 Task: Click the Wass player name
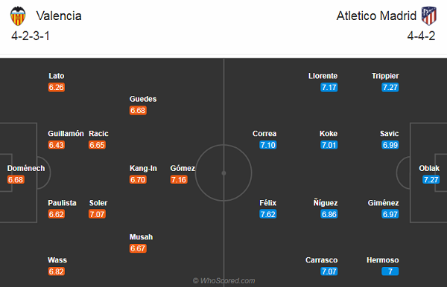click(x=57, y=260)
